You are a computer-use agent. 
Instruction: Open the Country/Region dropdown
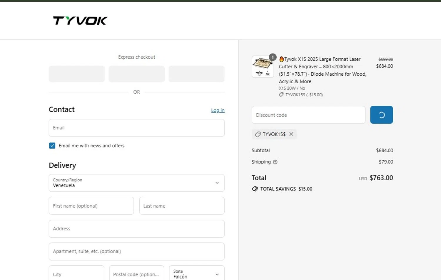tap(136, 183)
